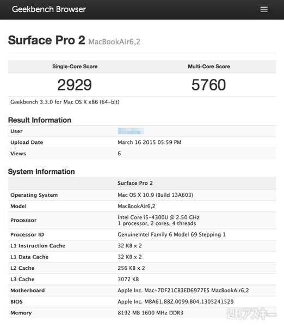Click the L3 Cache label
The height and width of the screenshot is (327, 284).
[22, 279]
